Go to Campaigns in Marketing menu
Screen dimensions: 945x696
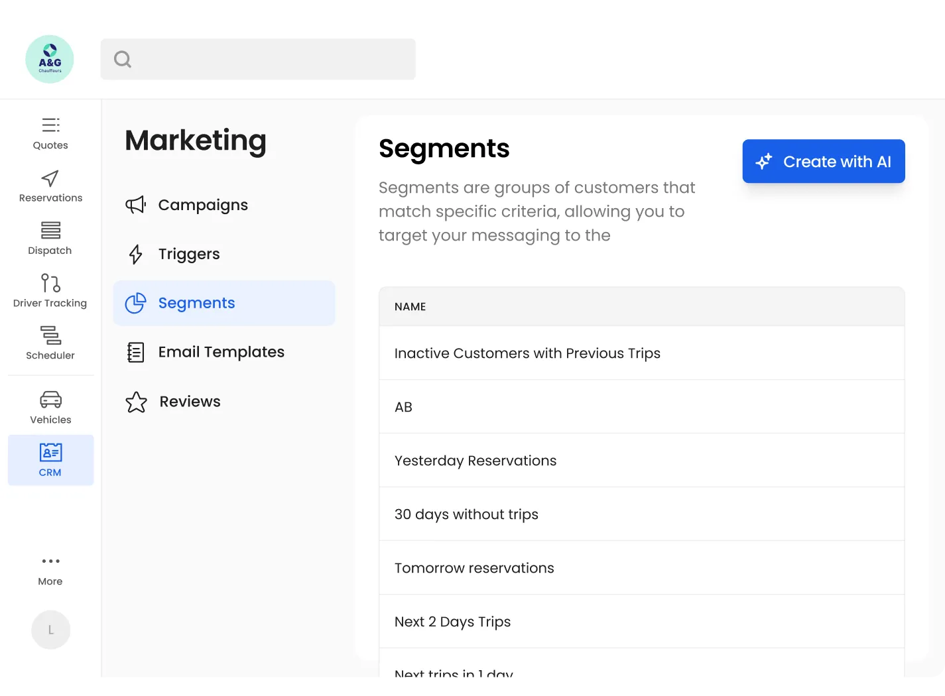(x=203, y=205)
